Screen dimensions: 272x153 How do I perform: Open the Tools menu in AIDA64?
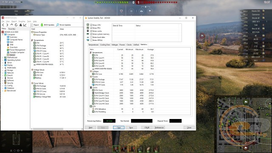pos(29,21)
